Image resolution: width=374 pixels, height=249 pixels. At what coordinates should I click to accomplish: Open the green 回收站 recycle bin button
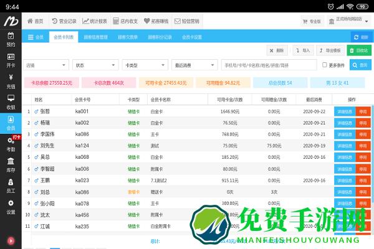coord(359,50)
